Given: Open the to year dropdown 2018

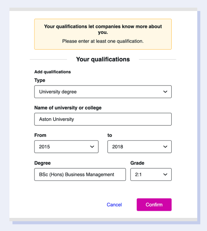Looking at the screenshot, I should point(139,147).
